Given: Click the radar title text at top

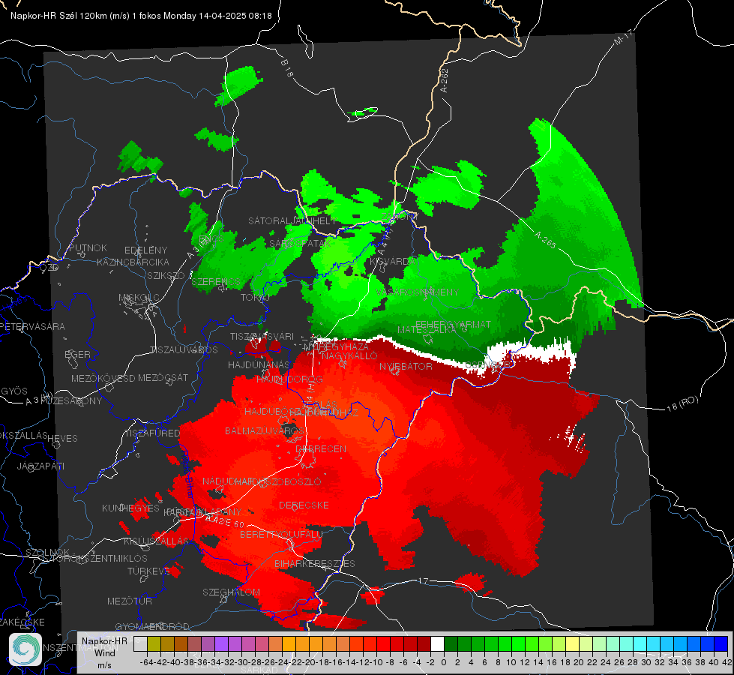Looking at the screenshot, I should [141, 16].
